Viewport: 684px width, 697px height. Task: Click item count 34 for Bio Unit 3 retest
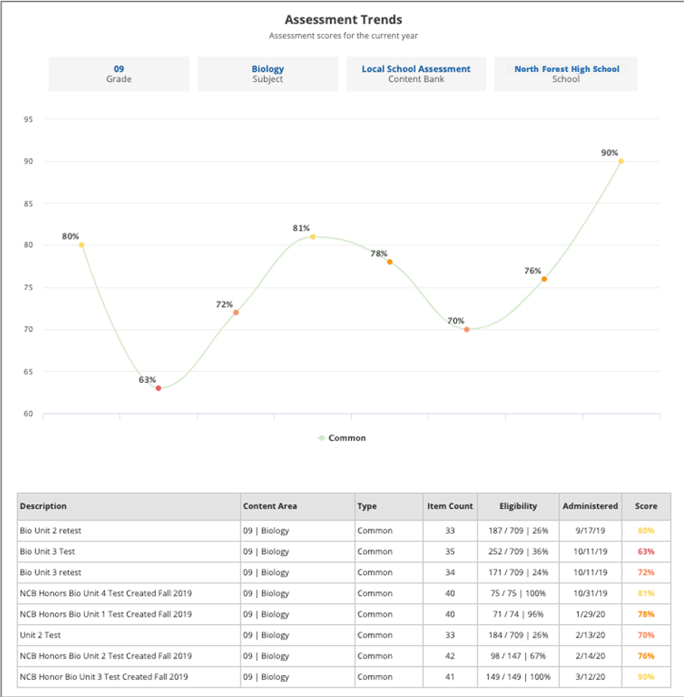450,572
